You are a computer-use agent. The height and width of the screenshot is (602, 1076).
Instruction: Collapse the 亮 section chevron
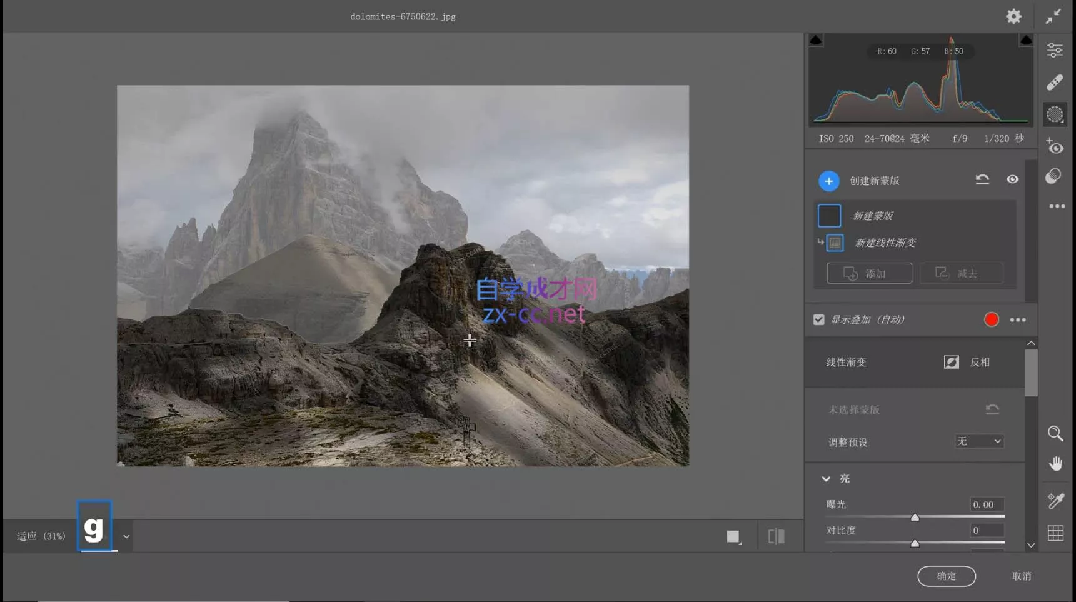pyautogui.click(x=826, y=478)
